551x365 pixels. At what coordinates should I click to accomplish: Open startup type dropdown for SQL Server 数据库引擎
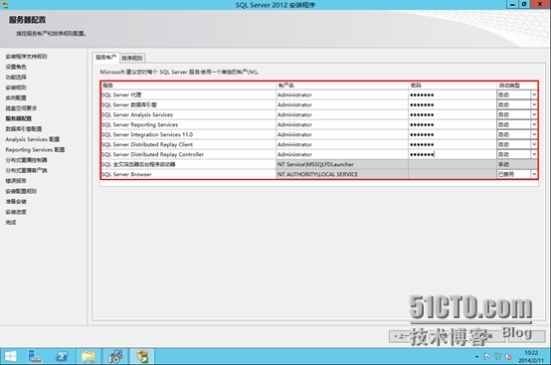click(x=534, y=104)
